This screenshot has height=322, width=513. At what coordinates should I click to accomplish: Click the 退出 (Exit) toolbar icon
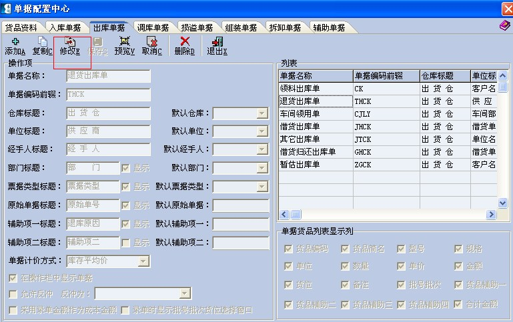coord(217,46)
